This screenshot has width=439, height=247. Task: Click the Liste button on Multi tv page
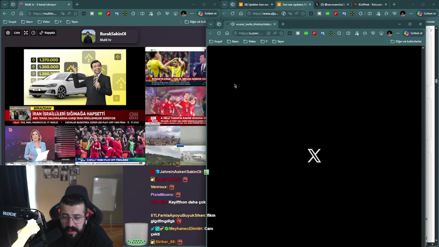pos(17,33)
